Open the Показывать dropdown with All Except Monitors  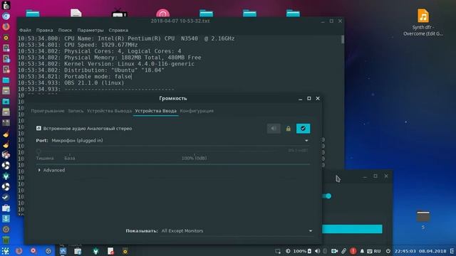tap(237, 230)
